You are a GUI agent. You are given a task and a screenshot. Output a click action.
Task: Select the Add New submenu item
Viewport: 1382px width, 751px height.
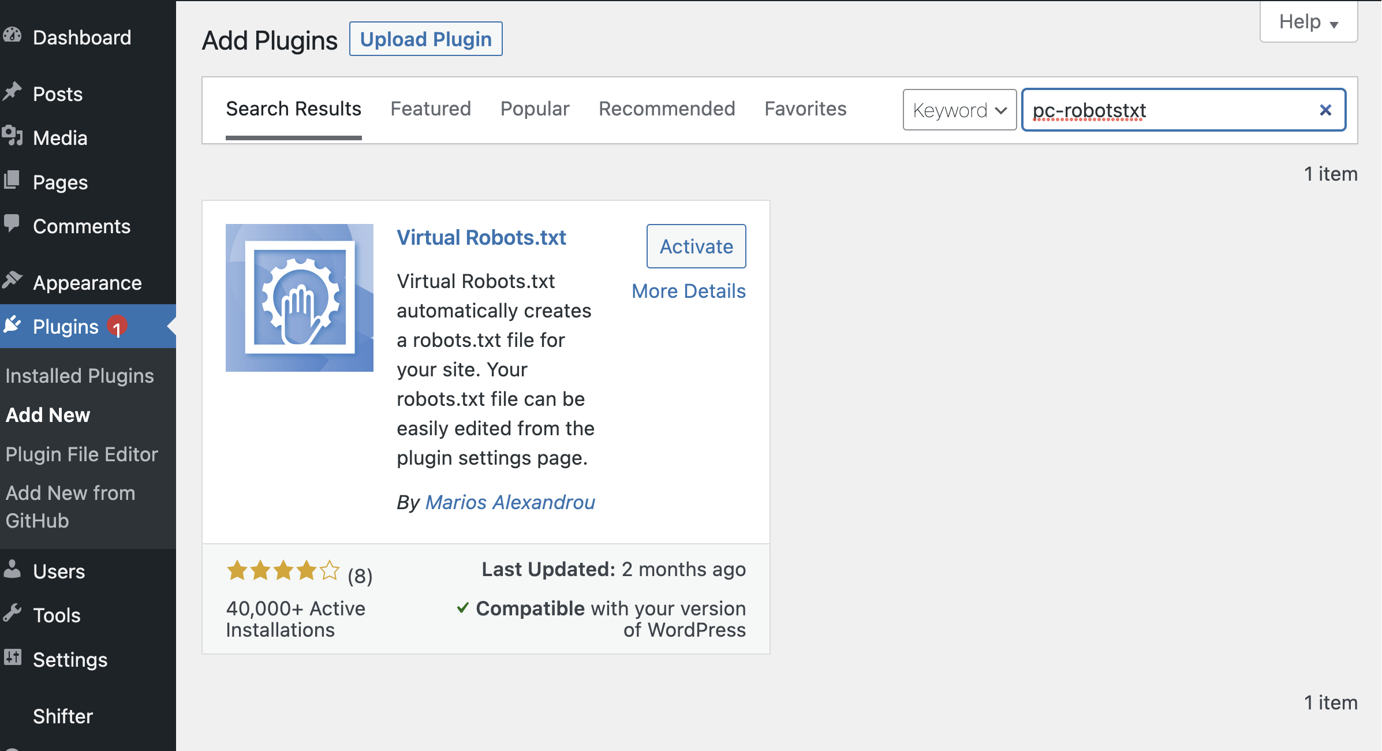pyautogui.click(x=48, y=415)
